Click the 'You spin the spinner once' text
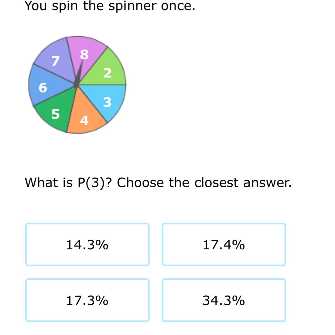This screenshot has height=335, width=335. click(110, 6)
